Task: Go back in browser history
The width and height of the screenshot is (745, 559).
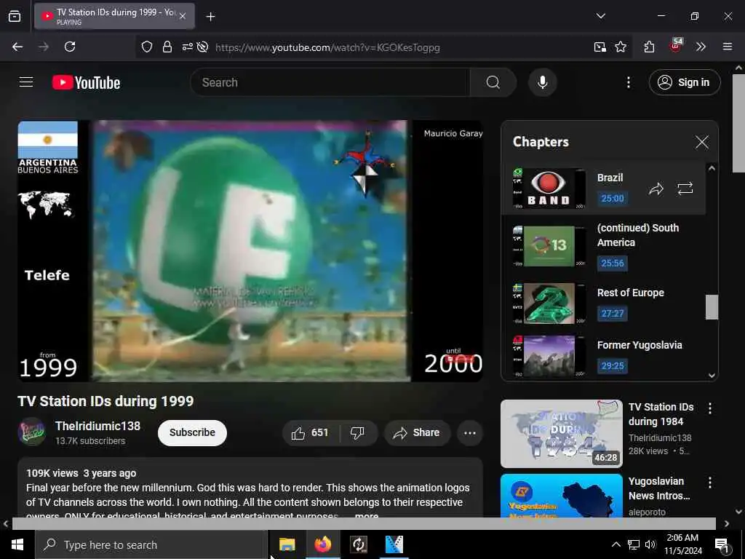Action: [x=17, y=47]
